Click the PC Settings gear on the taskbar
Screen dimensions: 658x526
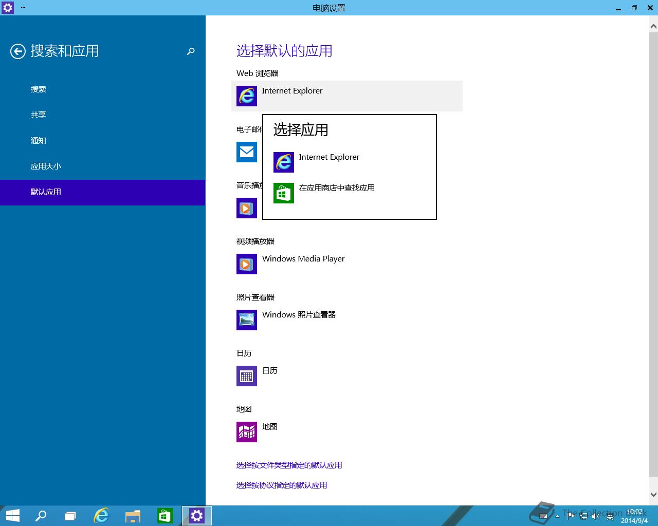[197, 516]
